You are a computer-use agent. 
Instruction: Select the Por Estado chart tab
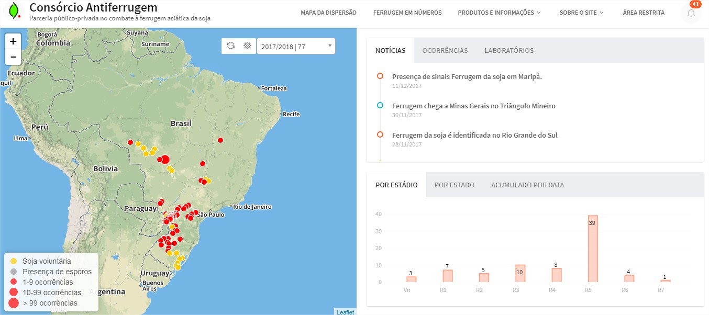pyautogui.click(x=454, y=185)
